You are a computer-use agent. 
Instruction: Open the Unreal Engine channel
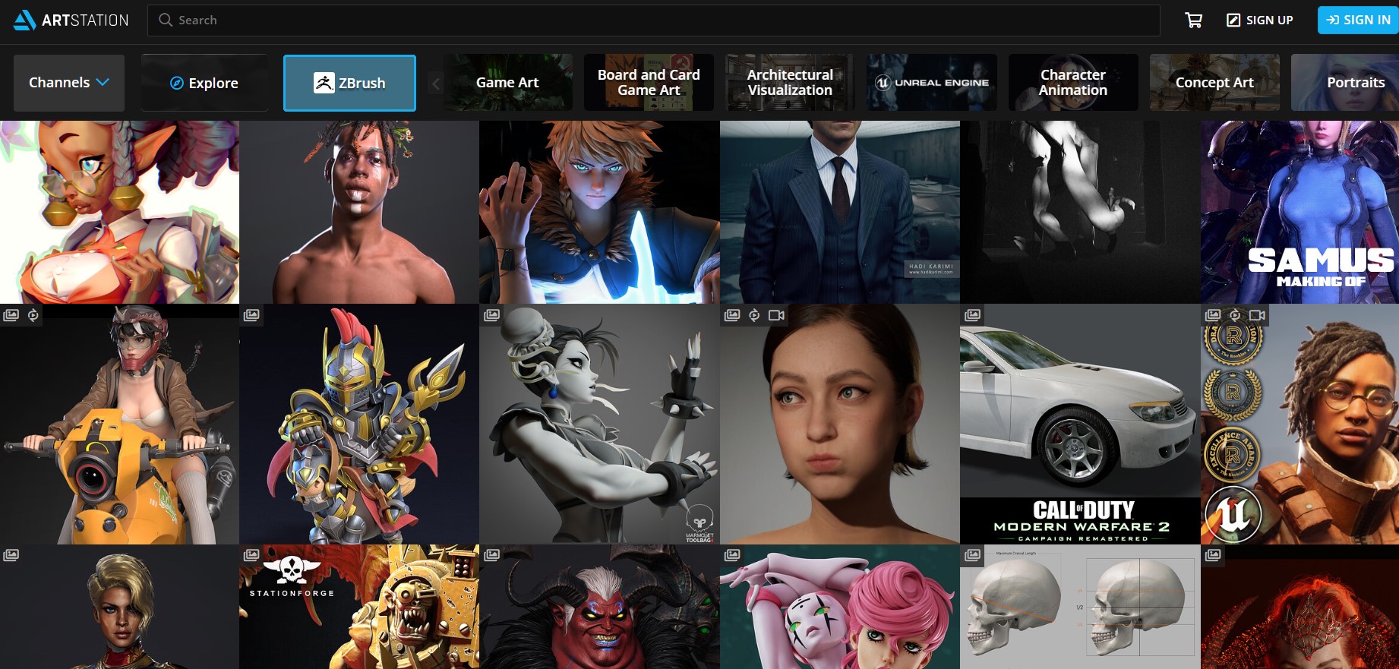pyautogui.click(x=932, y=83)
